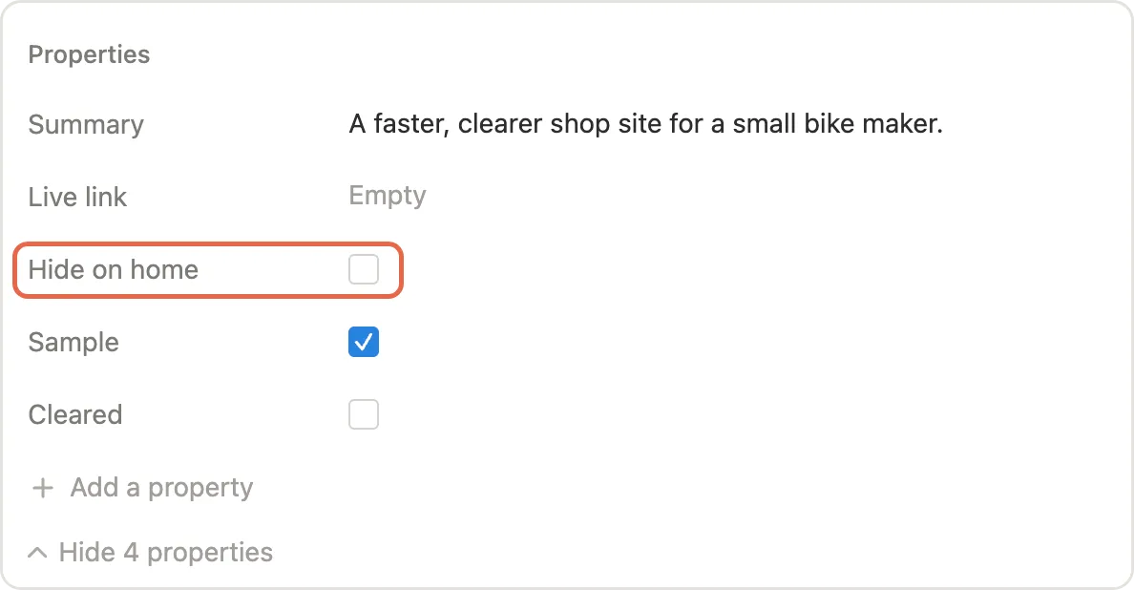Open the Summary property name options
This screenshot has width=1134, height=590.
86,124
